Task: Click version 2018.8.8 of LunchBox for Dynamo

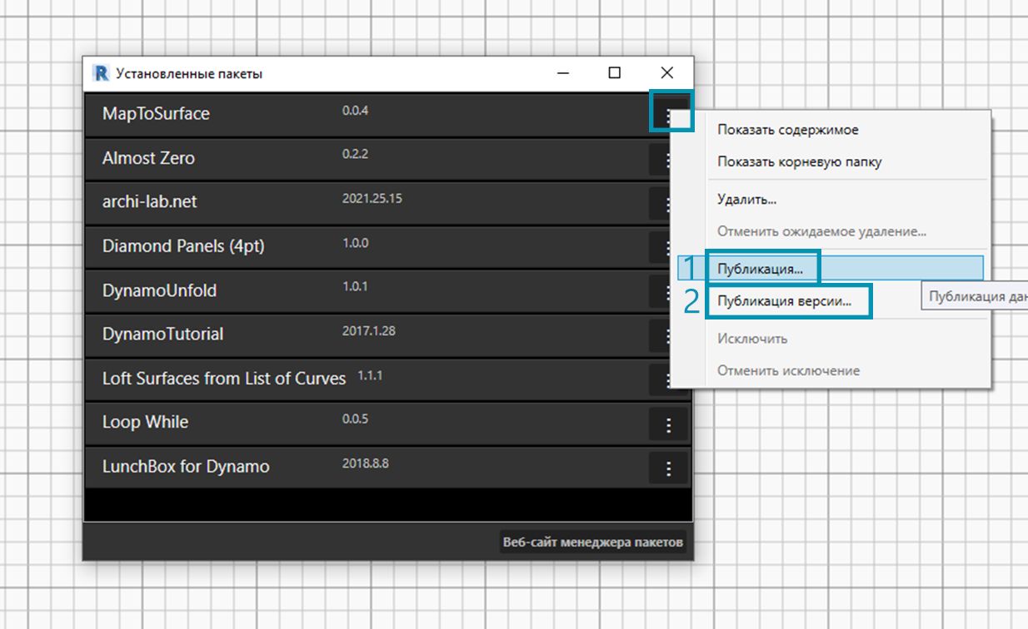Action: (x=366, y=463)
